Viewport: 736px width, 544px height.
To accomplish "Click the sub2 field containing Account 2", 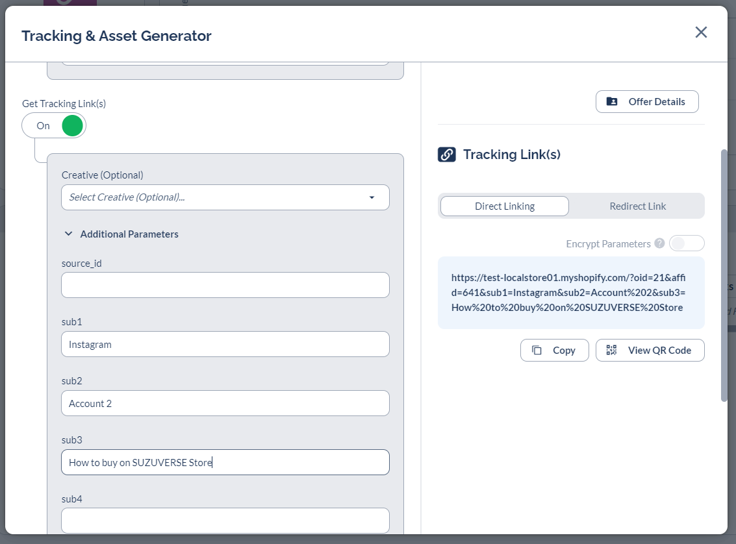I will pyautogui.click(x=225, y=403).
